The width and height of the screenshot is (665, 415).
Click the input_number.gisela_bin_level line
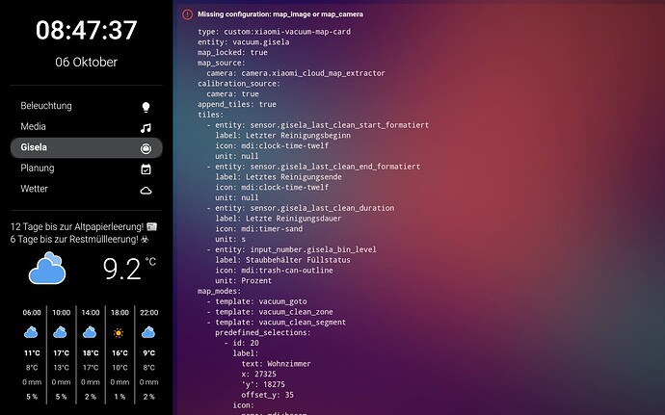click(x=291, y=249)
